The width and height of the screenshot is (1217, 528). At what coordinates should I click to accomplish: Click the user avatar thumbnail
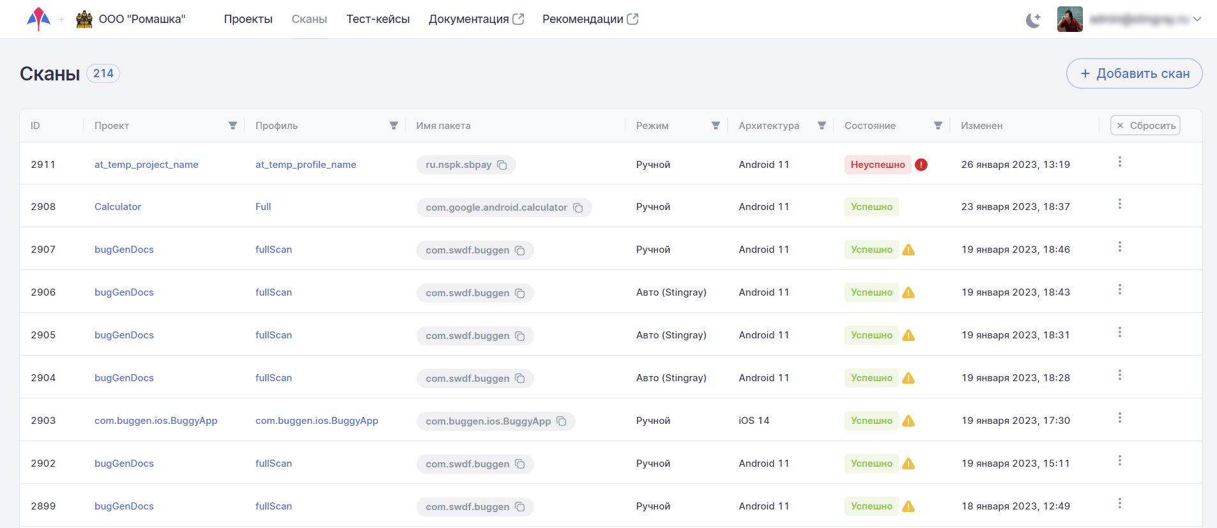(1069, 19)
